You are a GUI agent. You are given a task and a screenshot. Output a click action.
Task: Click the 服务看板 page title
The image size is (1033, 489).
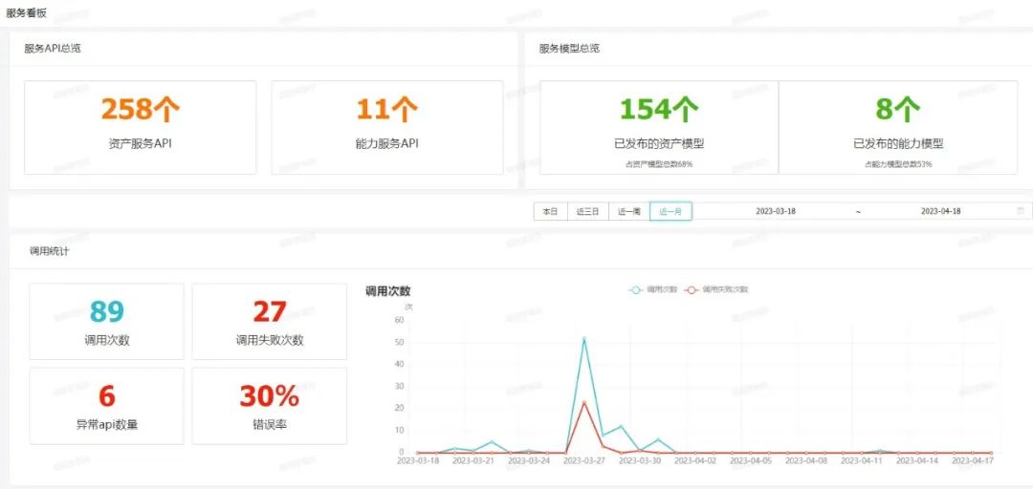tap(26, 12)
